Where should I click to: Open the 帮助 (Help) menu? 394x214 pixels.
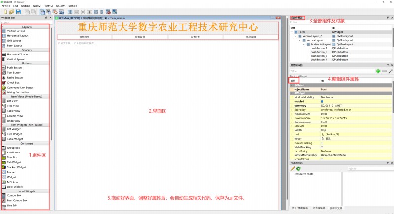tap(73, 6)
